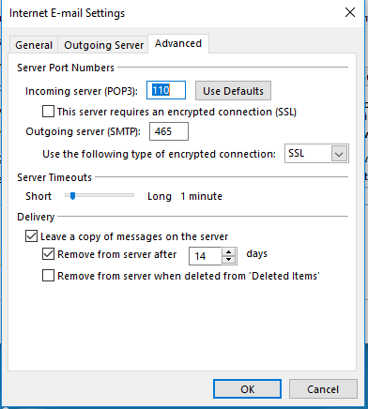The height and width of the screenshot is (409, 368).
Task: Confirm settings with the OK button
Action: tap(247, 389)
